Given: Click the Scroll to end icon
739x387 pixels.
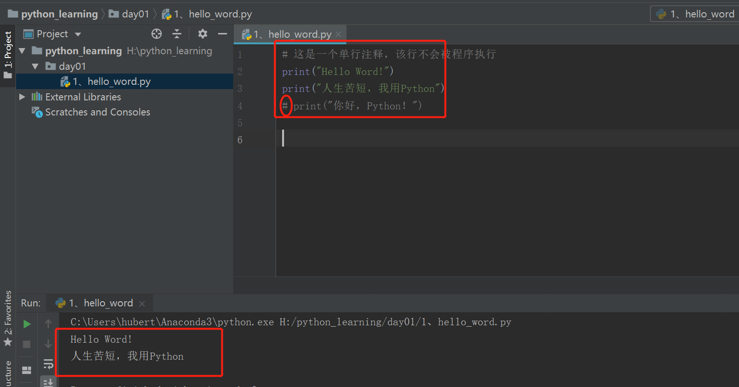Looking at the screenshot, I should (48, 382).
